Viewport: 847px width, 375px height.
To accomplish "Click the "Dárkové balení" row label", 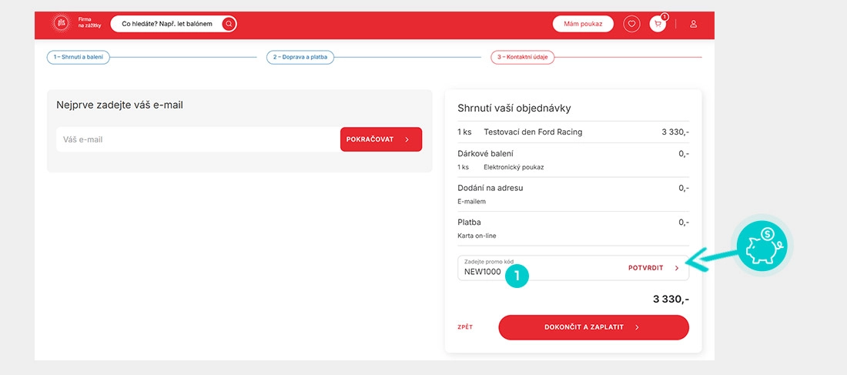I will [x=486, y=153].
